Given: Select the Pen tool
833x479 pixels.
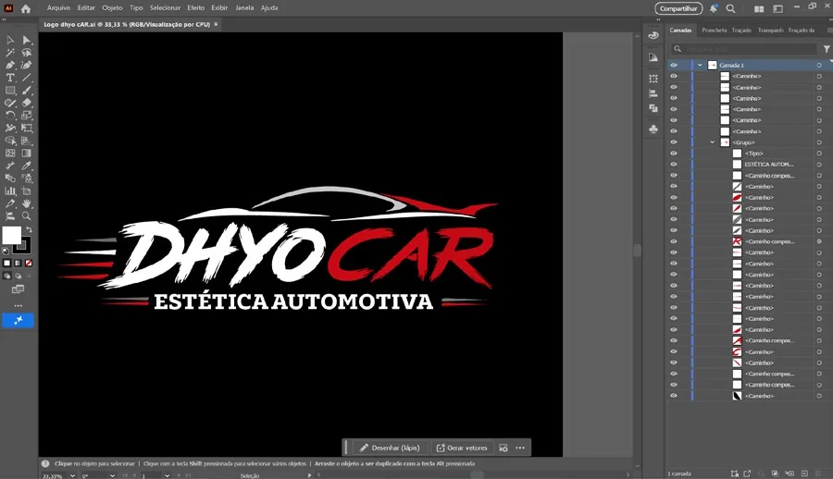Looking at the screenshot, I should 10,65.
